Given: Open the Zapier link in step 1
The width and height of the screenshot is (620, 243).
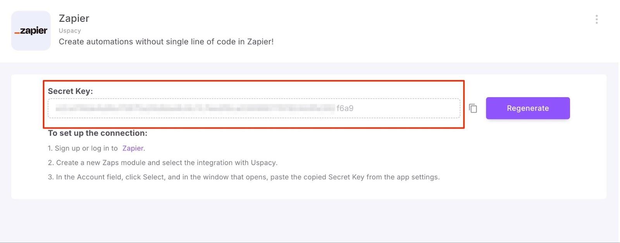Looking at the screenshot, I should [133, 148].
